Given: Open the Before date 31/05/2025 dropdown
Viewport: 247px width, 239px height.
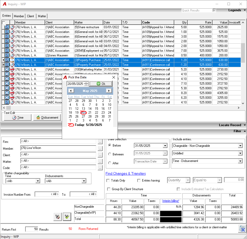Looking at the screenshot, I should (x=165, y=146).
